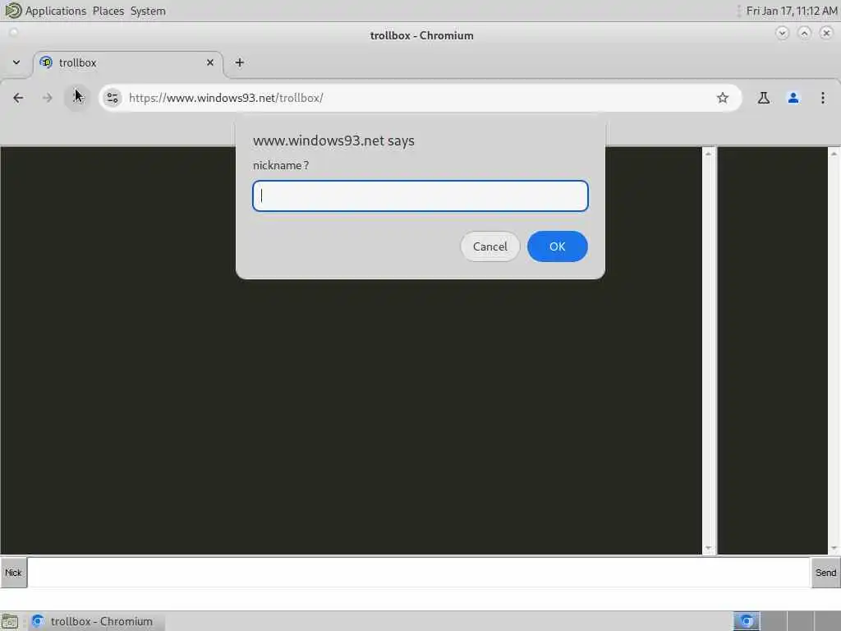Open Chrome Labs flask icon
Image resolution: width=841 pixels, height=631 pixels.
tap(763, 98)
